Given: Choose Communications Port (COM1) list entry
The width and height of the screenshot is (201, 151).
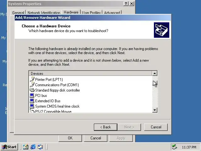Looking at the screenshot, I should pos(57,85).
